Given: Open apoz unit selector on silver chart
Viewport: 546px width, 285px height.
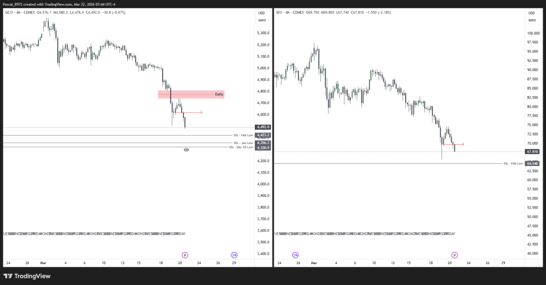Looking at the screenshot, I should (x=532, y=20).
